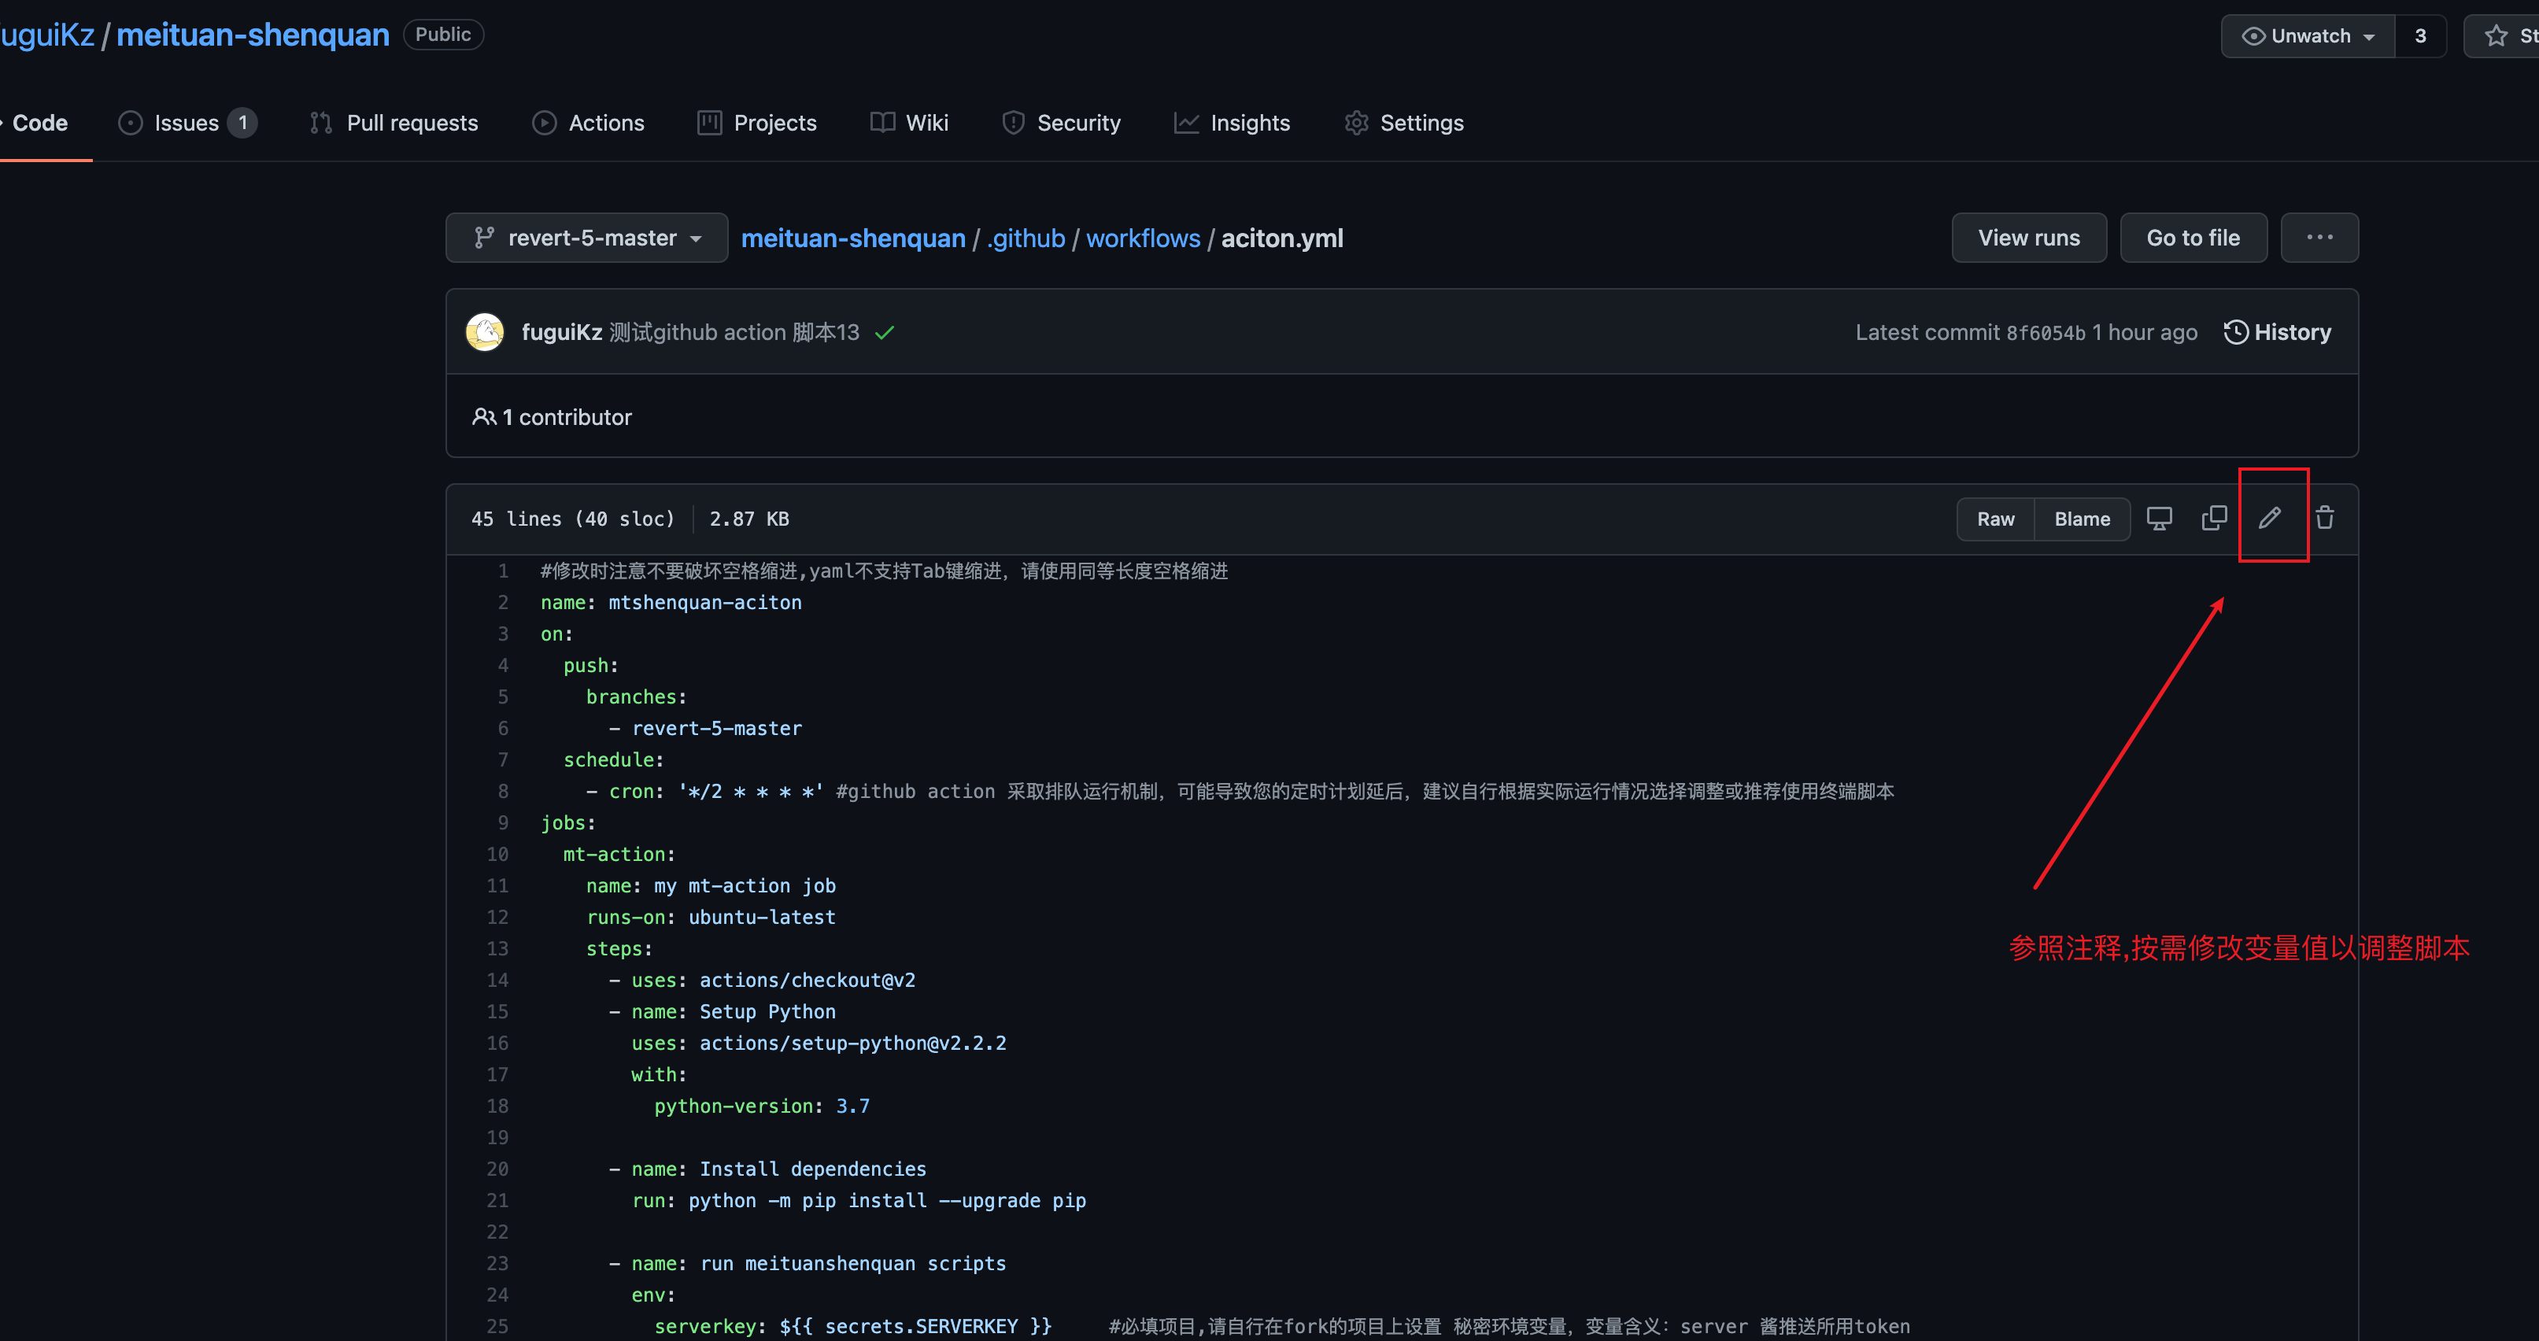Switch to the Issues tab
2539x1341 pixels.
187,124
